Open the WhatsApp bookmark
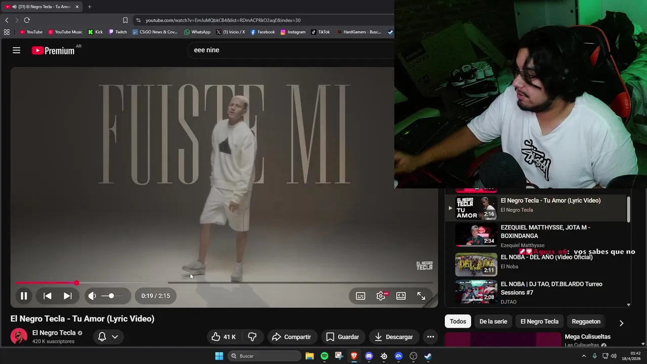 (197, 32)
